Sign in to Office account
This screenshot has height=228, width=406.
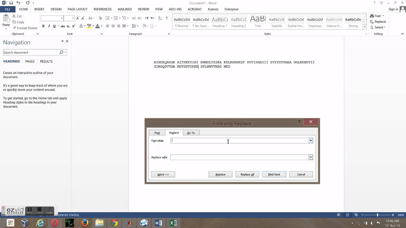click(393, 9)
